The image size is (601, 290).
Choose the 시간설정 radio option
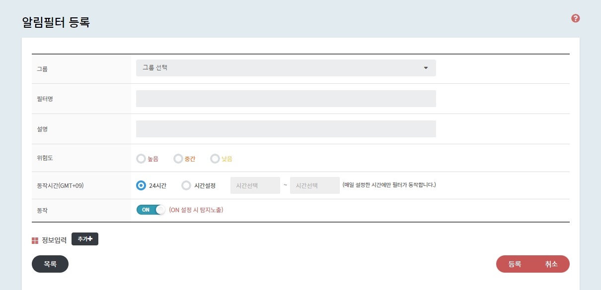point(186,185)
